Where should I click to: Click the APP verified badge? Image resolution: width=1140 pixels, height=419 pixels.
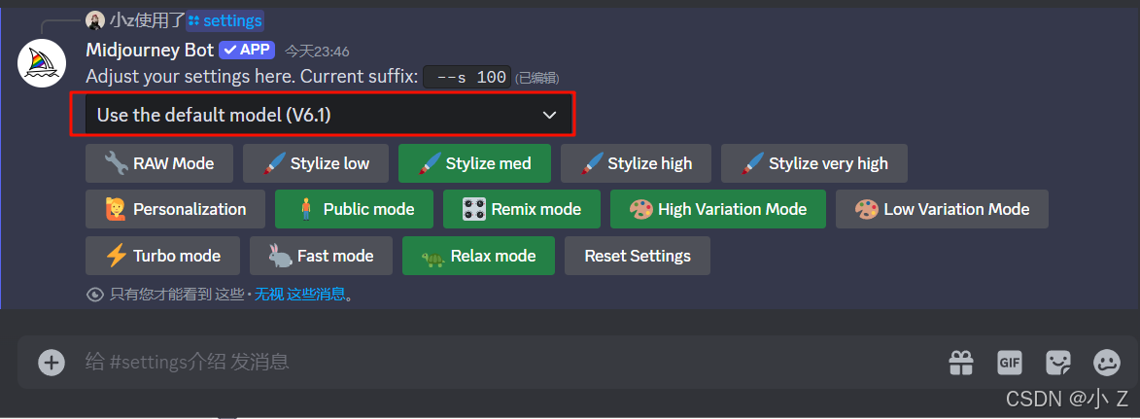pos(247,51)
